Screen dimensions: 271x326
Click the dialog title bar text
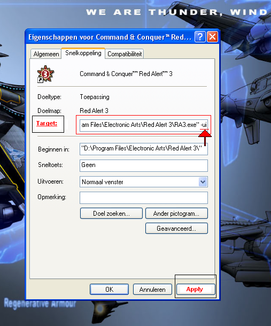pyautogui.click(x=110, y=37)
